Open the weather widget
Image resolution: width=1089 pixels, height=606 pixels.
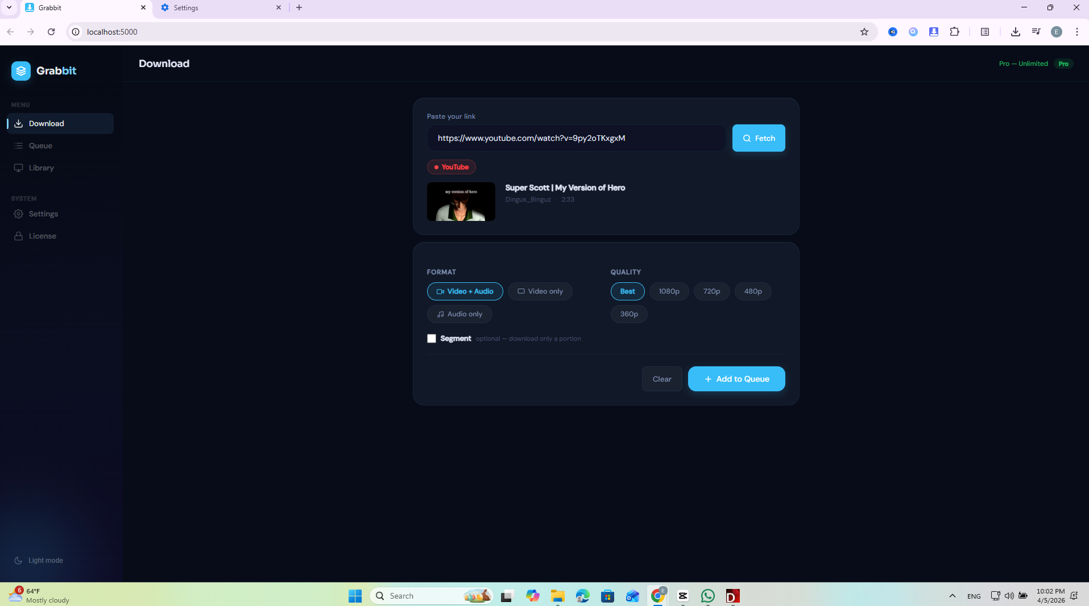(x=39, y=596)
